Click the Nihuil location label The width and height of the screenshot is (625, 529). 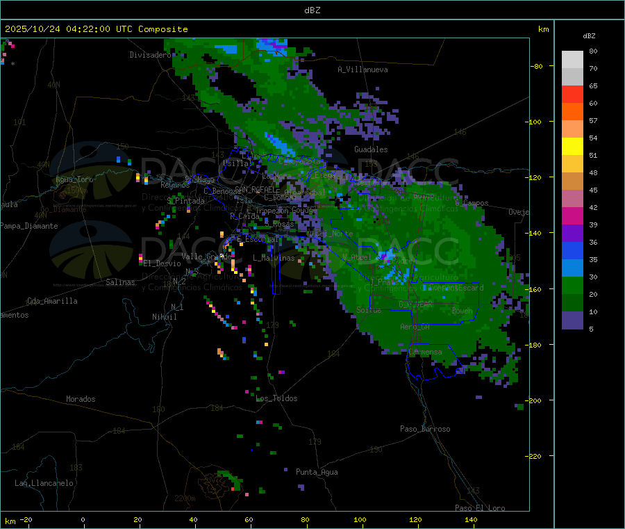click(x=164, y=317)
